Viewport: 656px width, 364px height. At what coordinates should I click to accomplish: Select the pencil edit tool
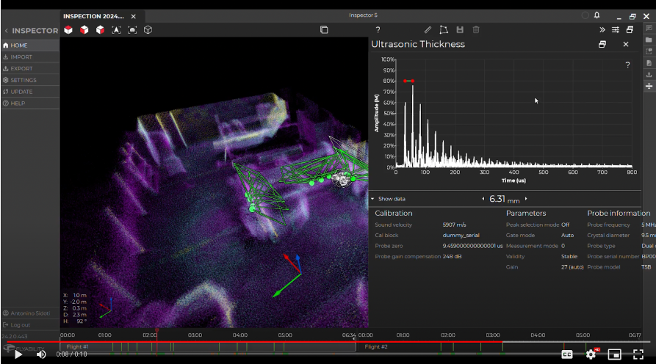click(428, 29)
